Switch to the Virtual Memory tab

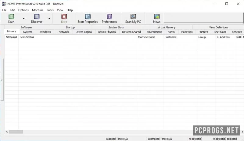coord(167,27)
